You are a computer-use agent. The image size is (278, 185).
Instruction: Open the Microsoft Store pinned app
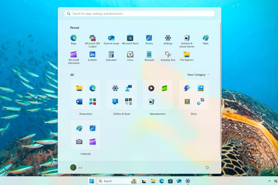click(130, 38)
